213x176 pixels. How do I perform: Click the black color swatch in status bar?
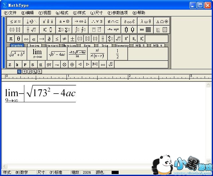(115, 172)
